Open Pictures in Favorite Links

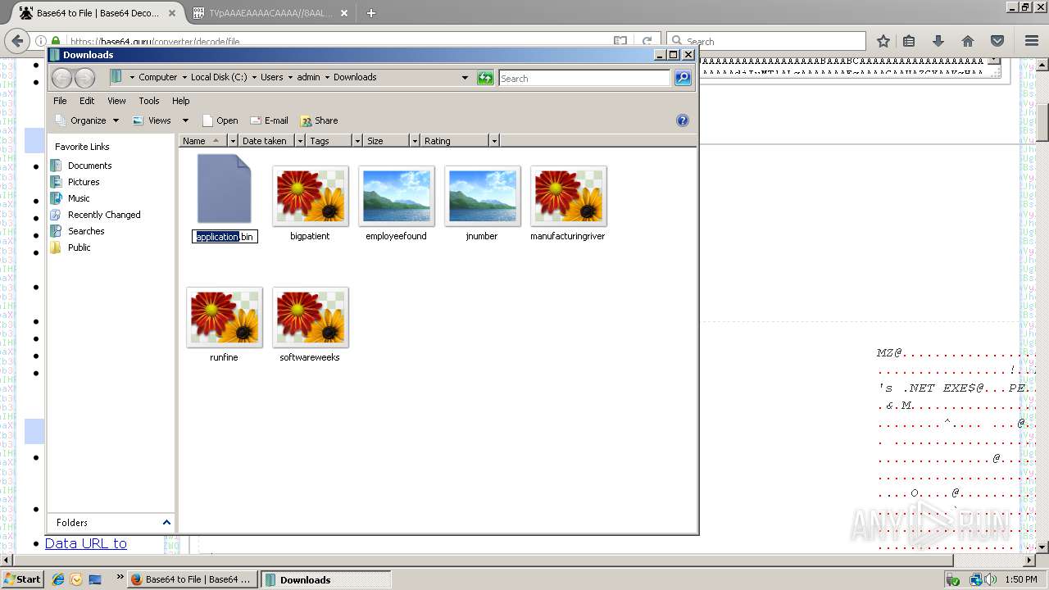pyautogui.click(x=84, y=182)
